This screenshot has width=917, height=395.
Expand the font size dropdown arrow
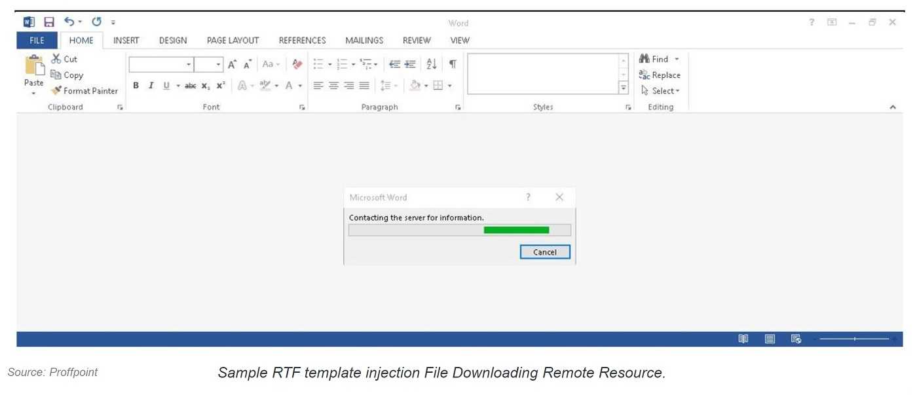pyautogui.click(x=219, y=64)
